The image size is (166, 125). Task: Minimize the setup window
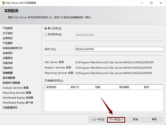tap(142, 3)
